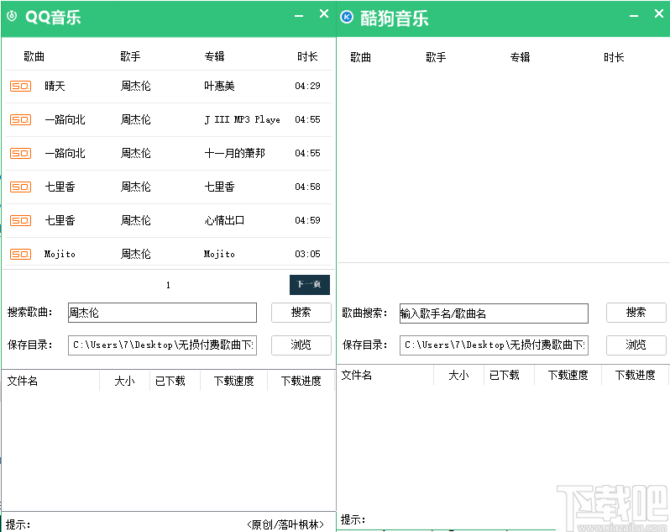Click the 下载速度 column header in 酷狗音乐

point(568,375)
